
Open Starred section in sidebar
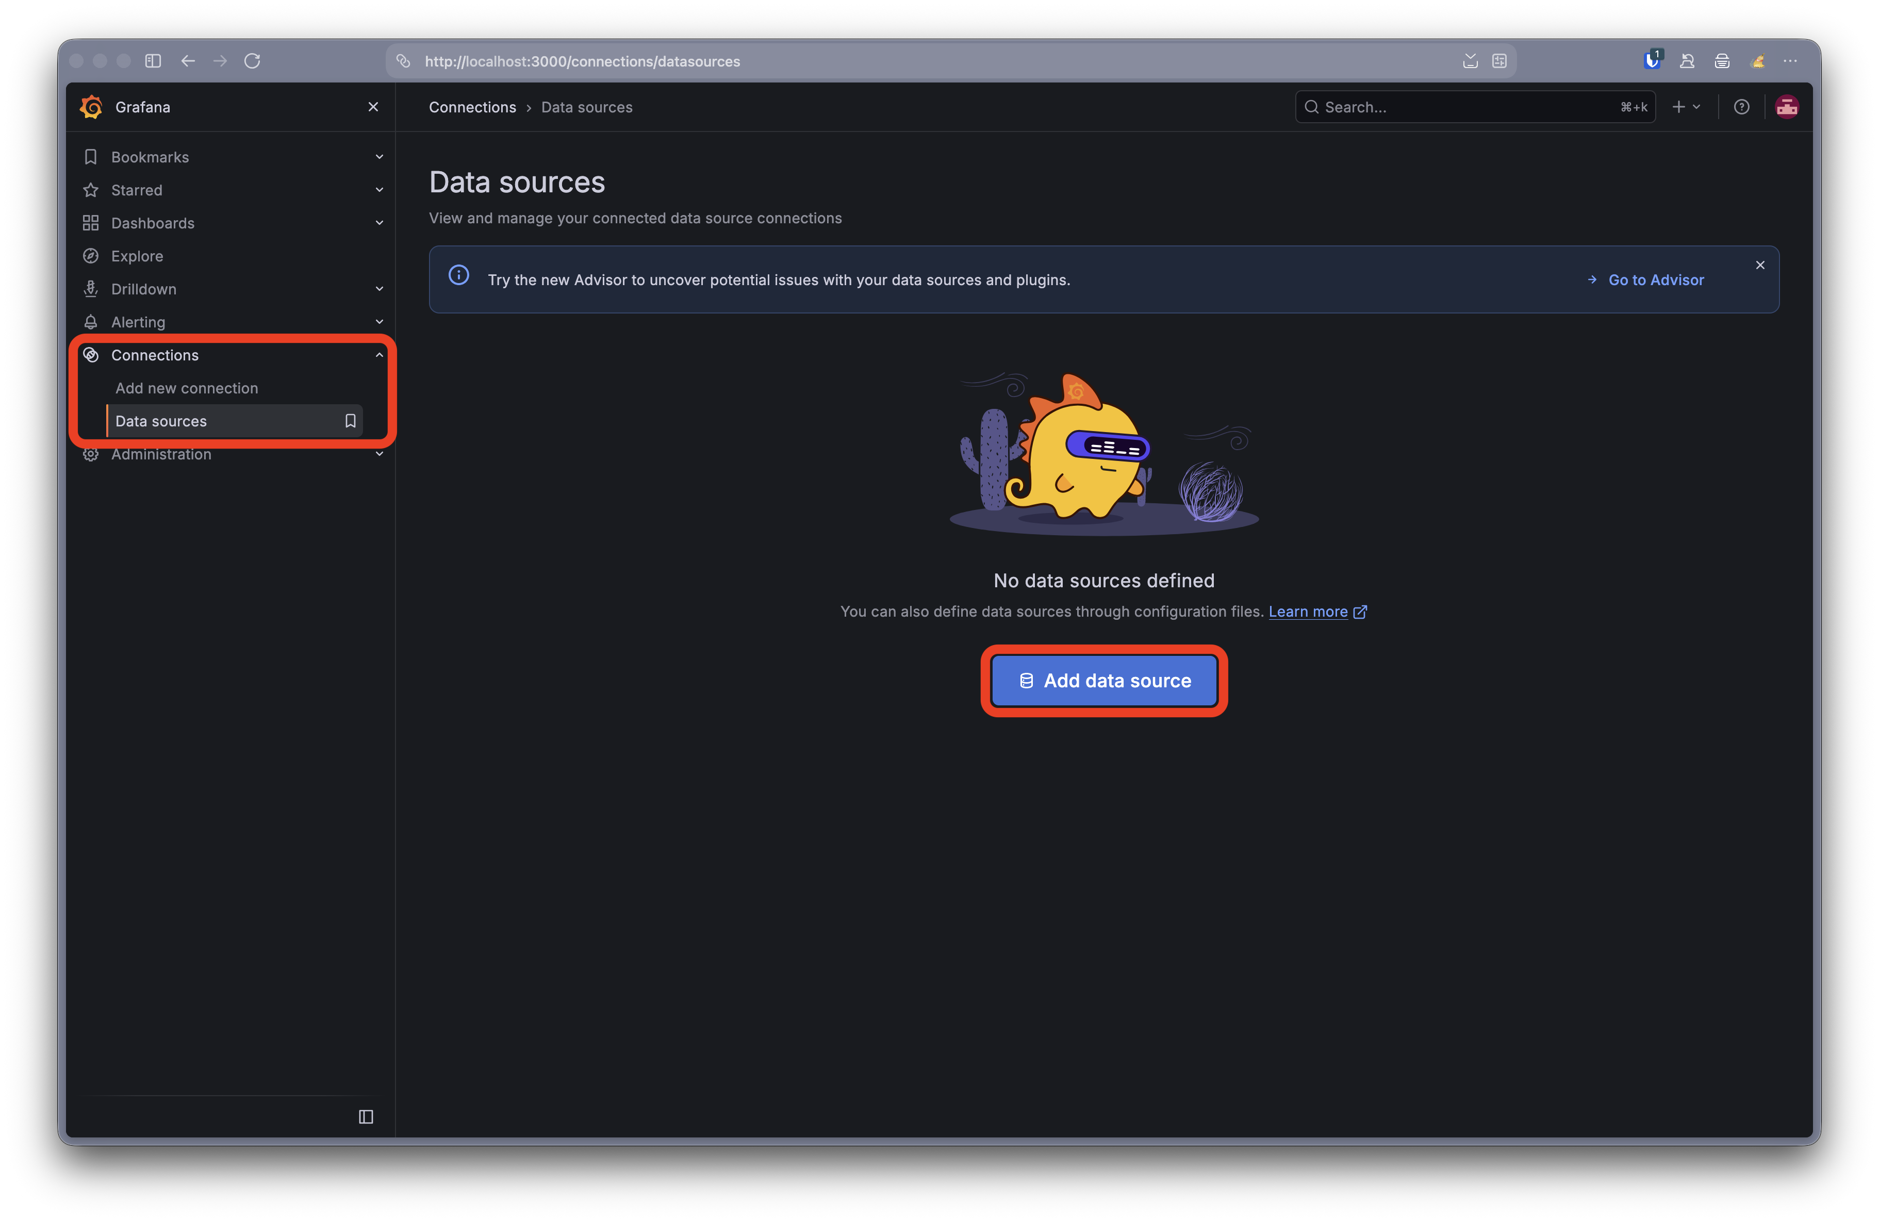coord(137,190)
